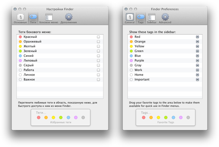Toggle checkbox for Important tag
This screenshot has width=219, height=147.
(x=197, y=79)
